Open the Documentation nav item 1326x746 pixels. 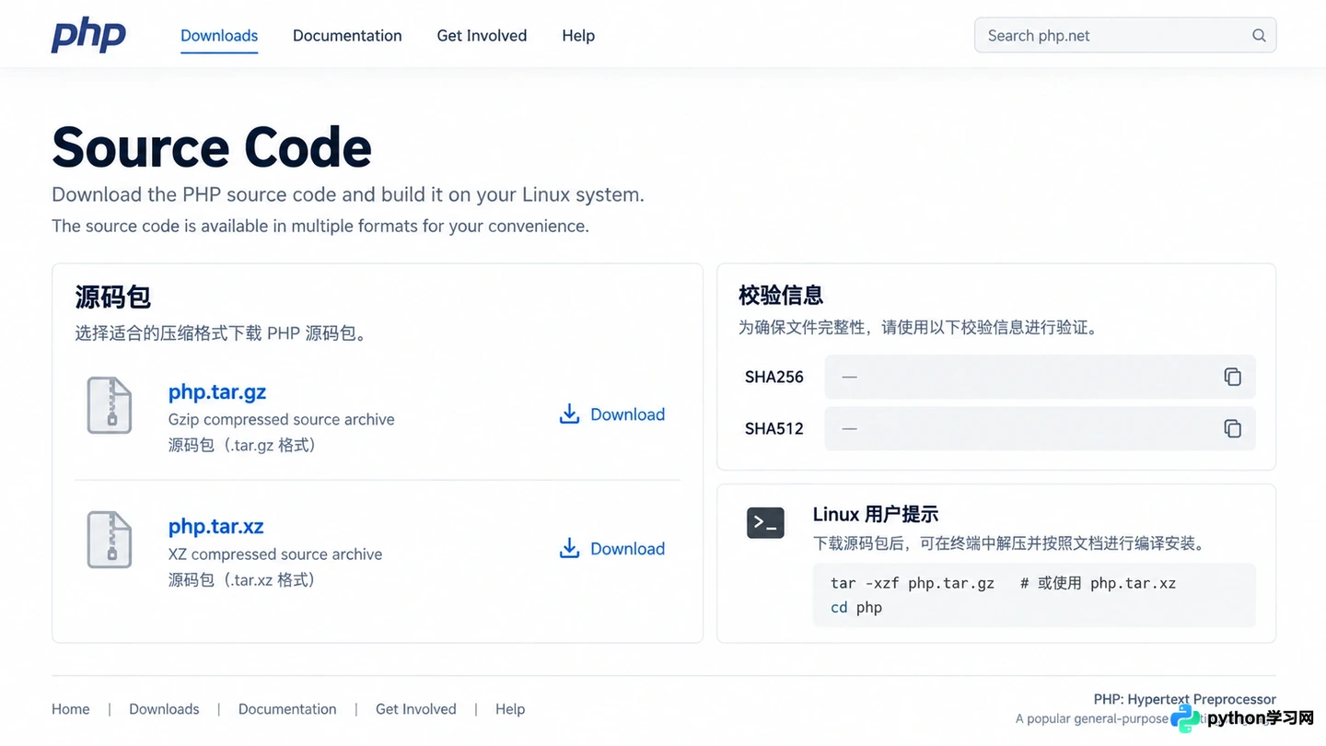(347, 36)
